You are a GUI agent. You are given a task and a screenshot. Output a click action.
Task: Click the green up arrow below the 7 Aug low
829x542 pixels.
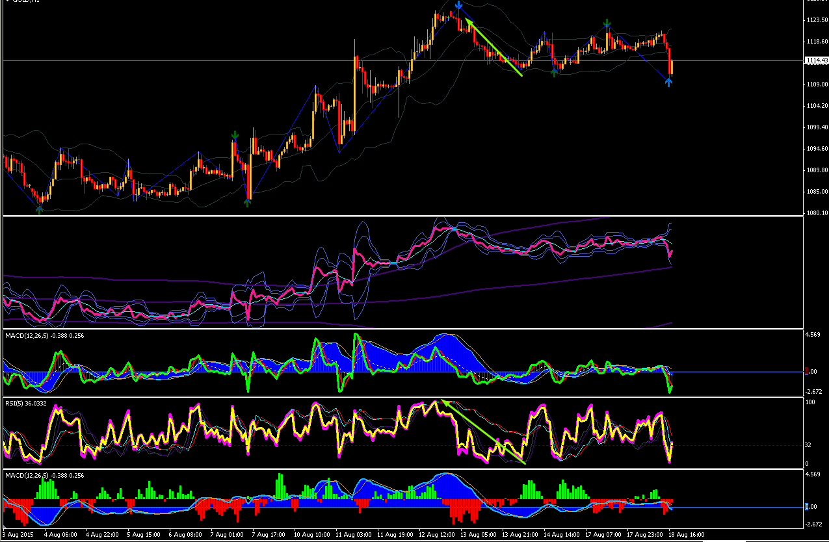point(247,202)
